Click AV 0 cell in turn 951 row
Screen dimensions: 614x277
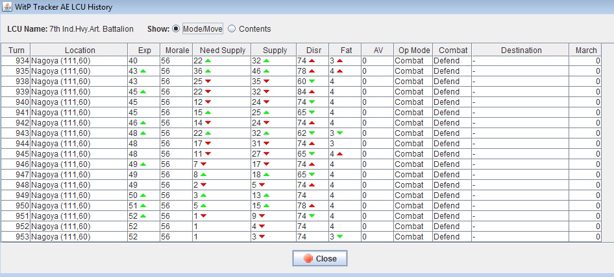[378, 216]
